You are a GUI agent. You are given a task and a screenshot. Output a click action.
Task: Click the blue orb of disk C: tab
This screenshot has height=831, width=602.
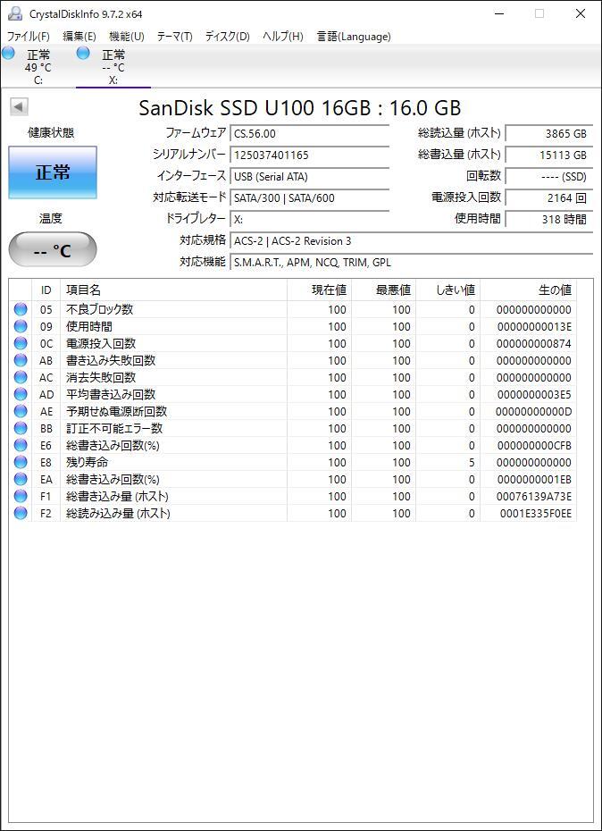pos(8,53)
